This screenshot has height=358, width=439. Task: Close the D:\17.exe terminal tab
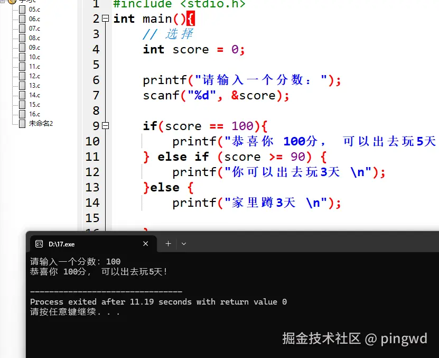(146, 244)
